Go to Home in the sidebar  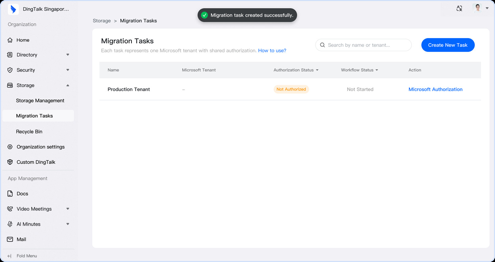tap(23, 40)
